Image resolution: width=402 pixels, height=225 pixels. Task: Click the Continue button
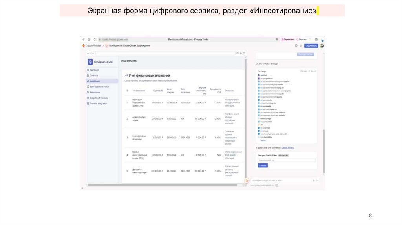coord(263,166)
